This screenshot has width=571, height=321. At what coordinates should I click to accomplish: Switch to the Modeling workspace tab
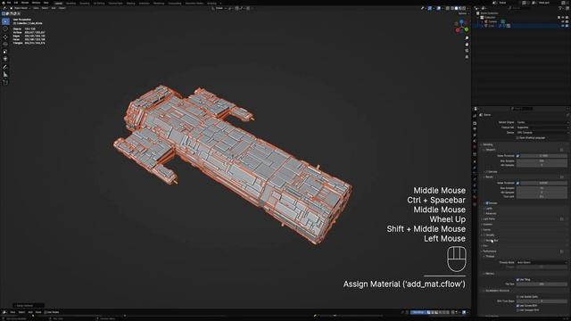70,4
